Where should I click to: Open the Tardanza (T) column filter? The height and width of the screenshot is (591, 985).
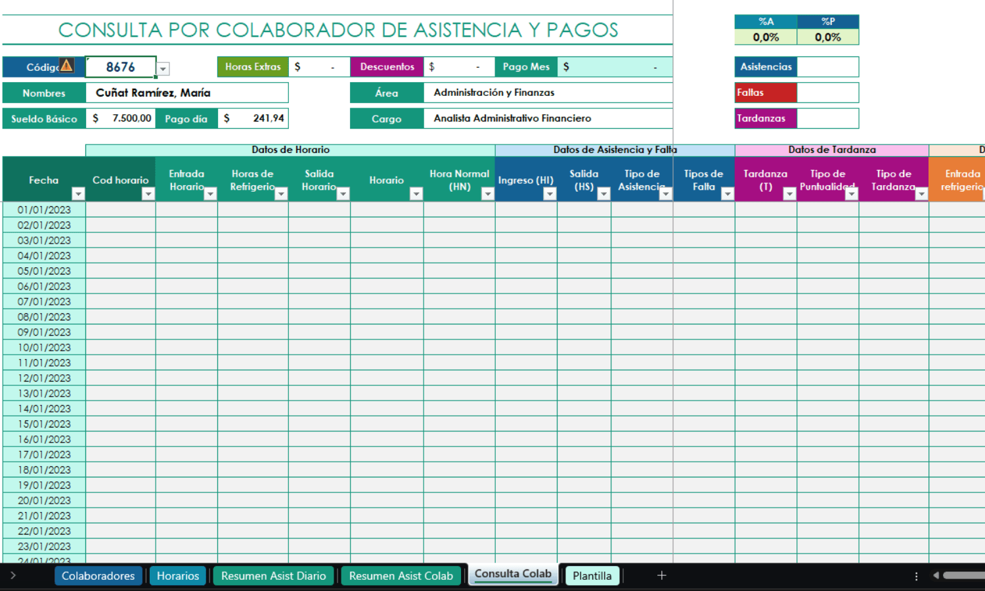[789, 194]
